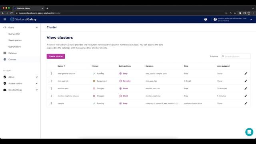The width and height of the screenshot is (256, 144).
Task: Click the 5 minutes auto suspend value
Action: pos(221,96)
